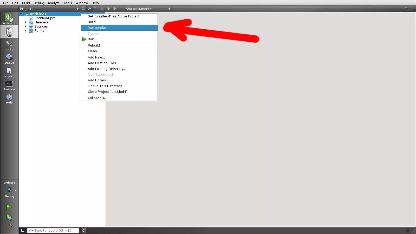Open the Window menu
This screenshot has height=234, width=416.
pyautogui.click(x=82, y=3)
